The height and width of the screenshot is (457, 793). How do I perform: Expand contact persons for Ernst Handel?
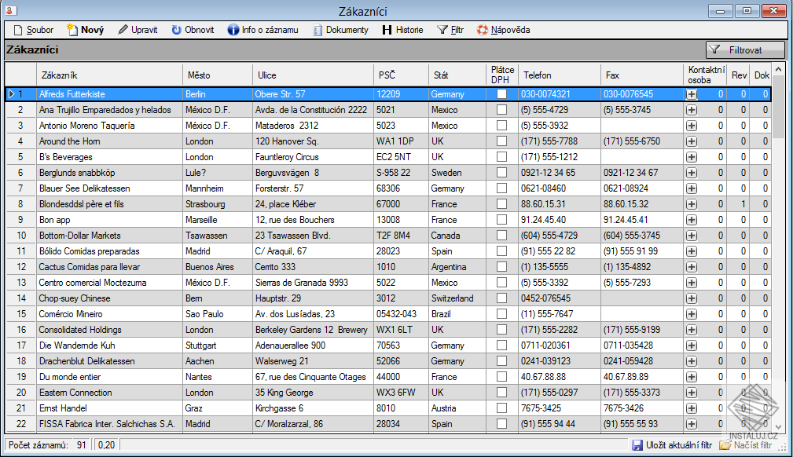tap(692, 408)
